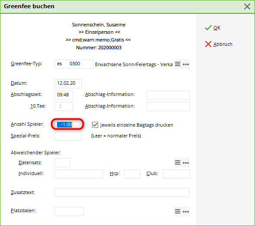This screenshot has width=255, height=226.
Task: Focus the Club field
Action: [x=176, y=174]
